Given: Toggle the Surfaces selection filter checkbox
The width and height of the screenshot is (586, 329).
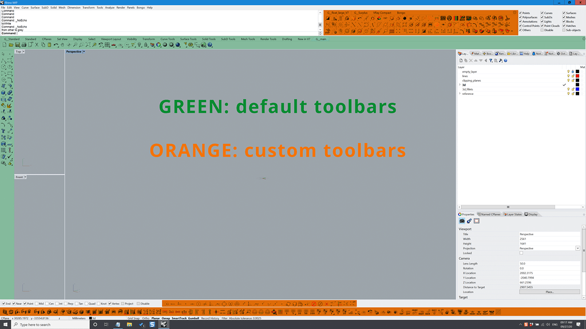Looking at the screenshot, I should 564,13.
